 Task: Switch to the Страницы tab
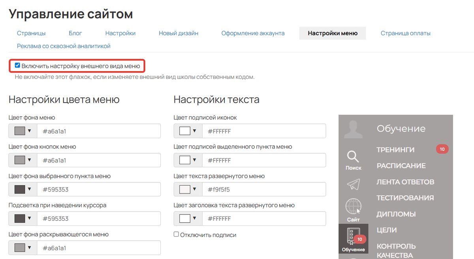pos(31,33)
